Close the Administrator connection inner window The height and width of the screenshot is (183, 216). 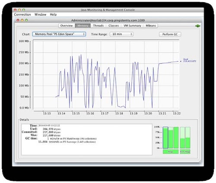click(18, 20)
